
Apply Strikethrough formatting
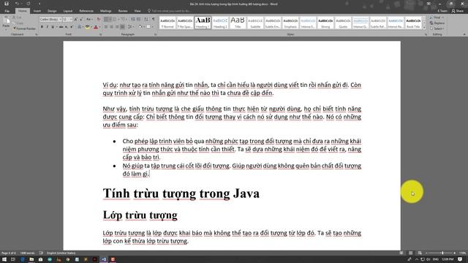point(61,27)
